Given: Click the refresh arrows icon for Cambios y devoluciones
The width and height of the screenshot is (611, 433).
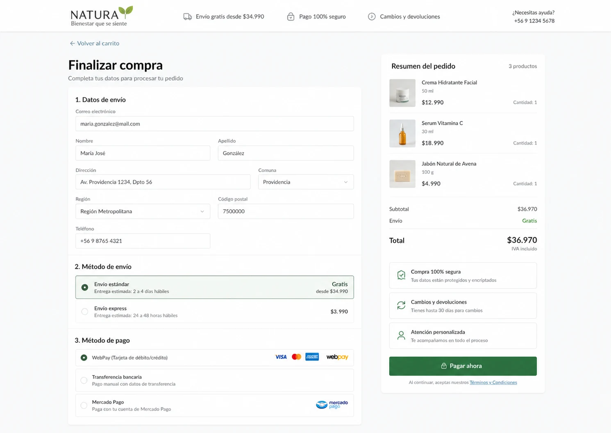Looking at the screenshot, I should pos(401,305).
